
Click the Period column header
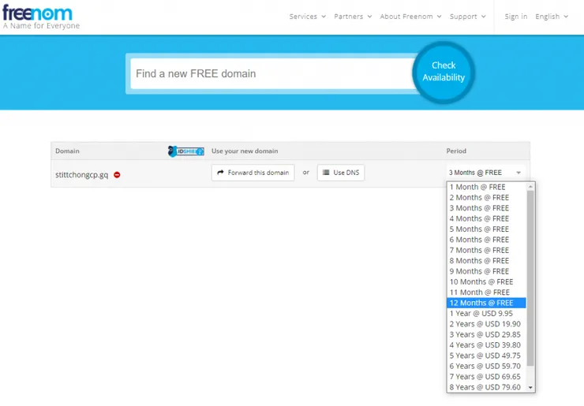coord(456,151)
